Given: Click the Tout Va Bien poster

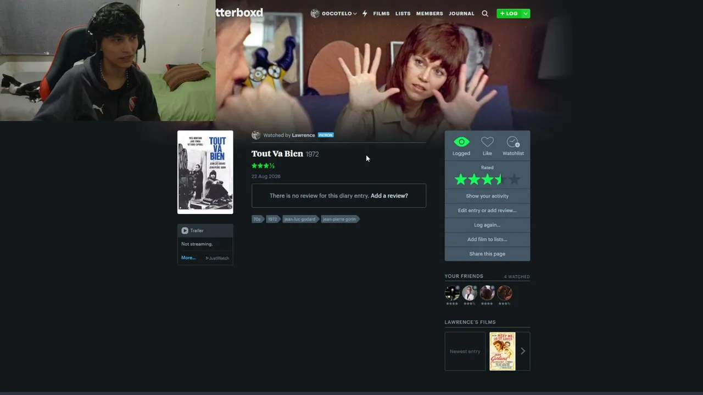Looking at the screenshot, I should (205, 172).
